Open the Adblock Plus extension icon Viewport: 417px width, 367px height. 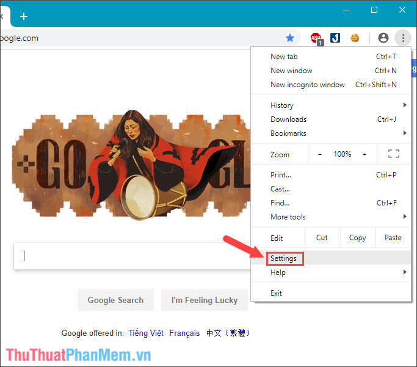[x=316, y=38]
